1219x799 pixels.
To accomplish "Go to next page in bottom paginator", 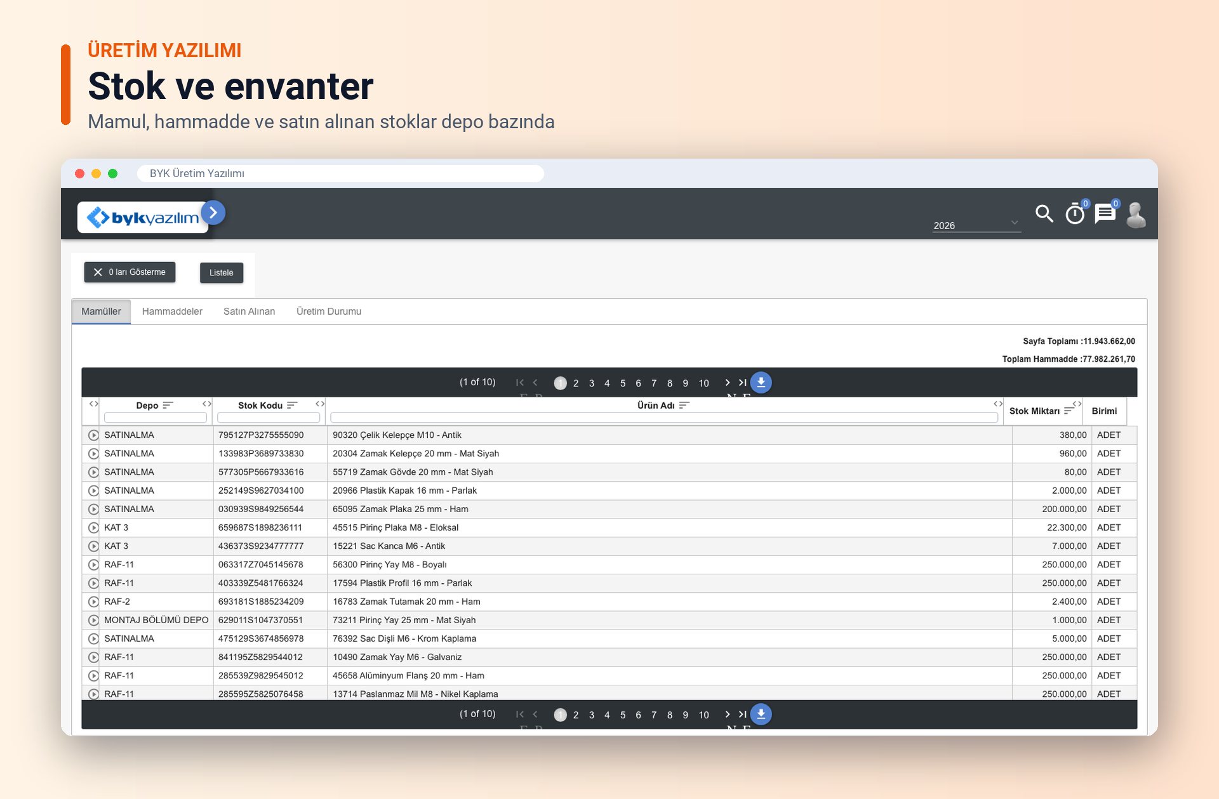I will point(728,714).
